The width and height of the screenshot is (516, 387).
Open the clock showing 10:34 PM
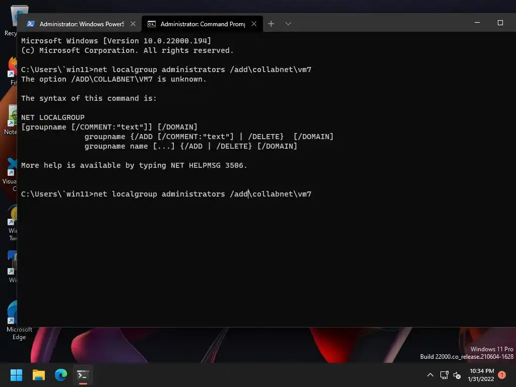pos(481,375)
